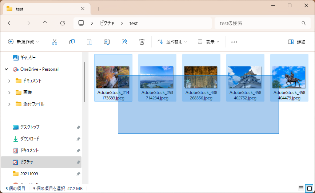Open the 並べ替え sort dropdown
315x193 pixels.
(172, 42)
